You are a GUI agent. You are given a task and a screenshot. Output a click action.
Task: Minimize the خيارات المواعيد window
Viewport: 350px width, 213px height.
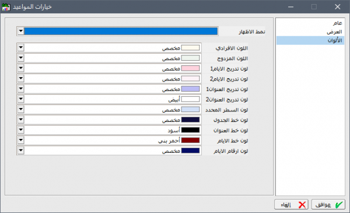[290, 7]
